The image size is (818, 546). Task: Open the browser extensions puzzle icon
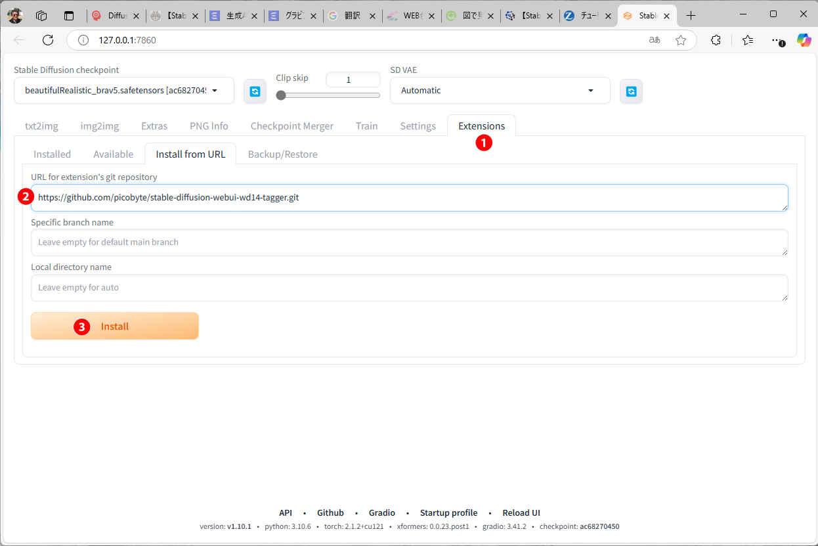(x=716, y=40)
